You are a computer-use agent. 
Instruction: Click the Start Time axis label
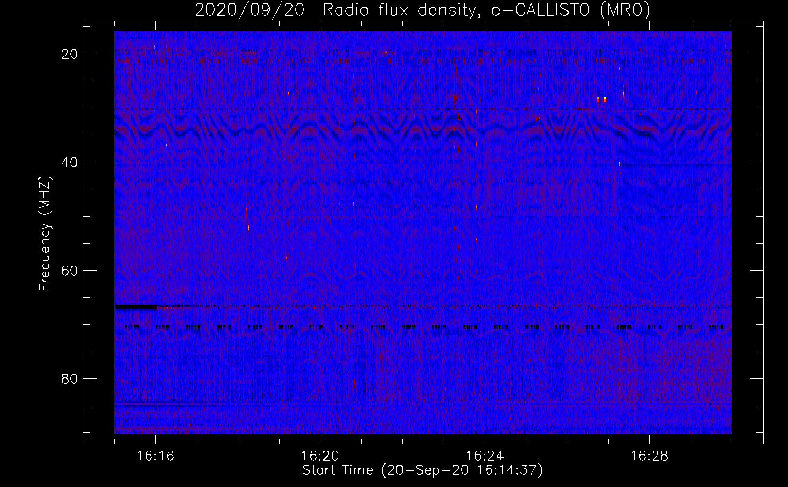pyautogui.click(x=422, y=470)
